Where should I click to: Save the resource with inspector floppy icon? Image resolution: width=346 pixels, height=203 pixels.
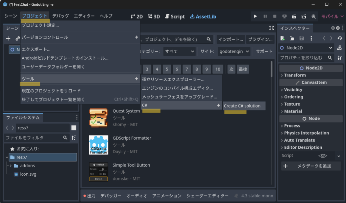301,38
